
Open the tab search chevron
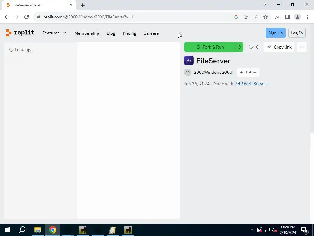point(265,4)
